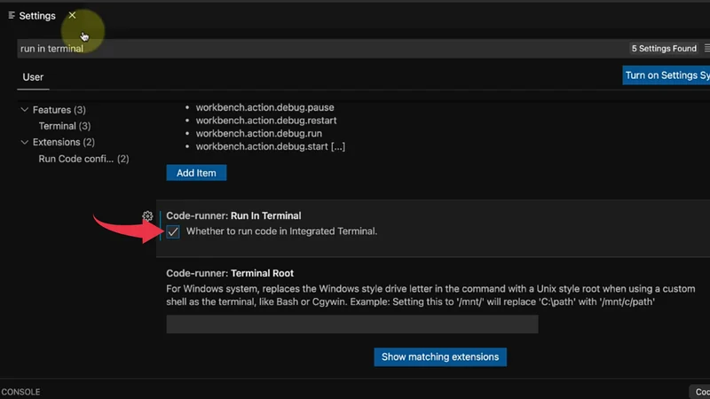Open Run Code configuration settings category
The image size is (710, 399).
(83, 159)
